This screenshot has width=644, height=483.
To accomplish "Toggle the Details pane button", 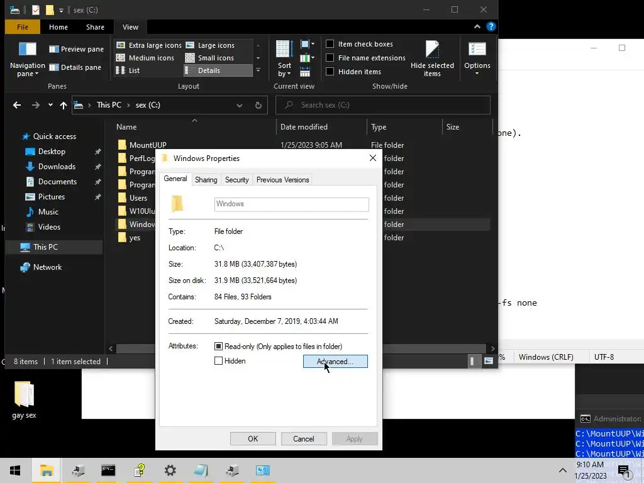I will click(x=75, y=67).
